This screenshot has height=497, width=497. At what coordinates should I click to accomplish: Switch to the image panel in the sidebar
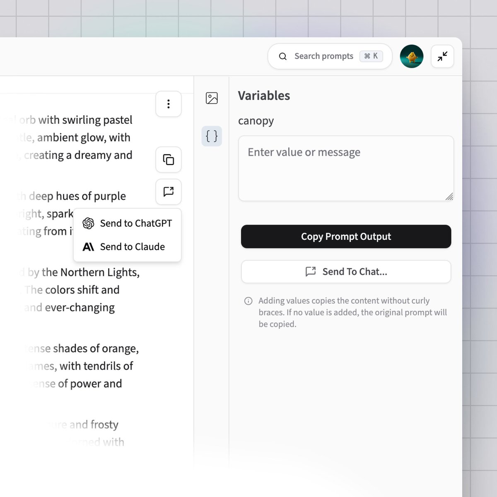click(x=212, y=98)
